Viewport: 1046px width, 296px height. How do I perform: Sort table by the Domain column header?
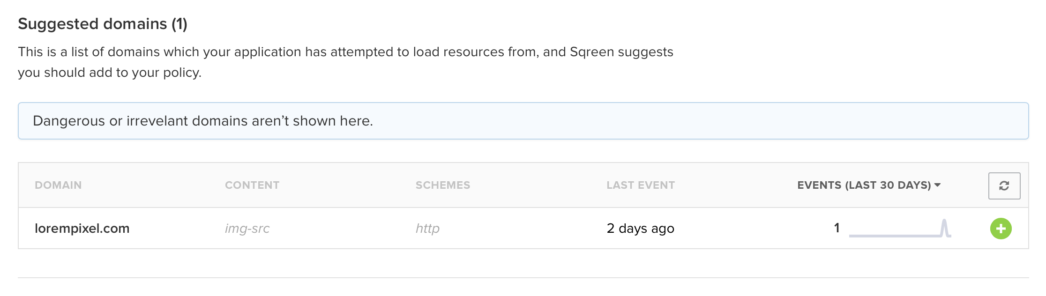pyautogui.click(x=58, y=185)
